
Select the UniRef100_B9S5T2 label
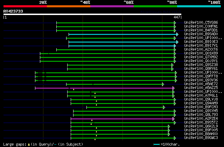[x=201, y=122]
